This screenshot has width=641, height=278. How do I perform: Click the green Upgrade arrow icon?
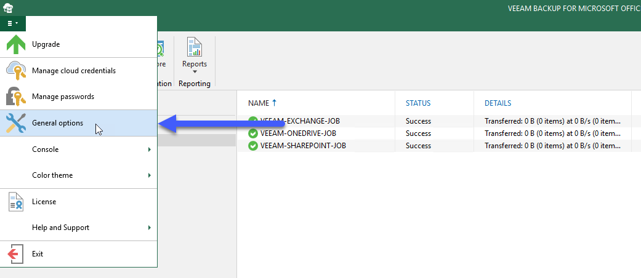coord(16,44)
